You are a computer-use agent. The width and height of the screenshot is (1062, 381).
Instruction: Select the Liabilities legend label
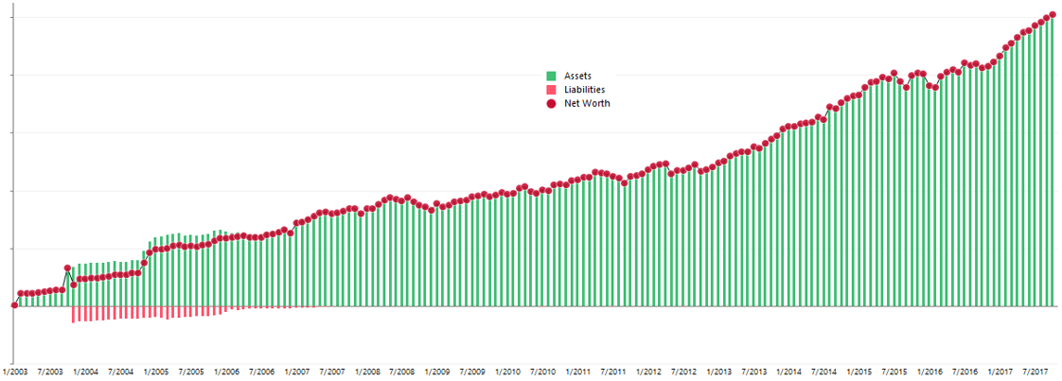click(585, 89)
